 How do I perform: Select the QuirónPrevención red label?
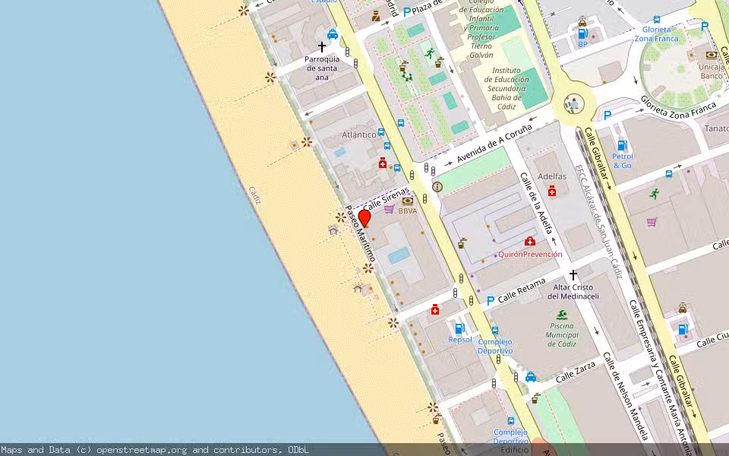(530, 254)
